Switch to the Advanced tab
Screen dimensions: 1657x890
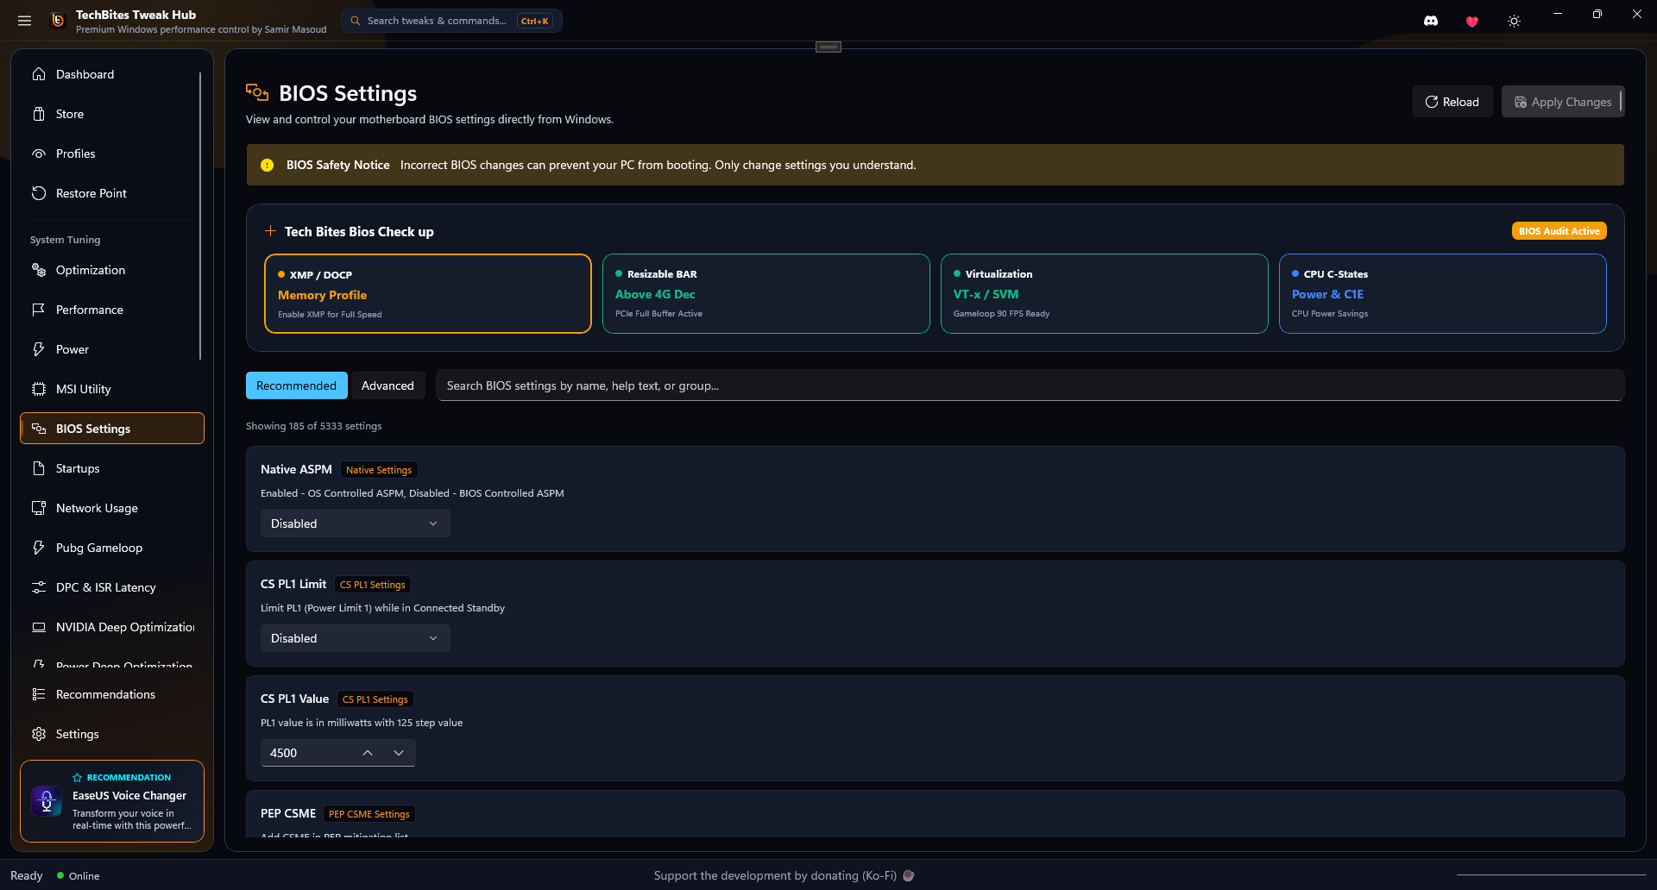click(x=387, y=385)
